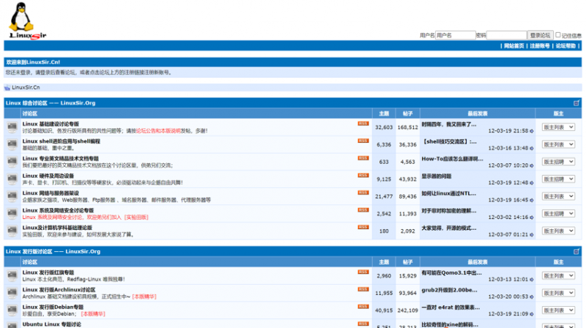
Task: Open Linux 综合讨论区 —— LinuxSir.Org category title
Action: [x=51, y=103]
